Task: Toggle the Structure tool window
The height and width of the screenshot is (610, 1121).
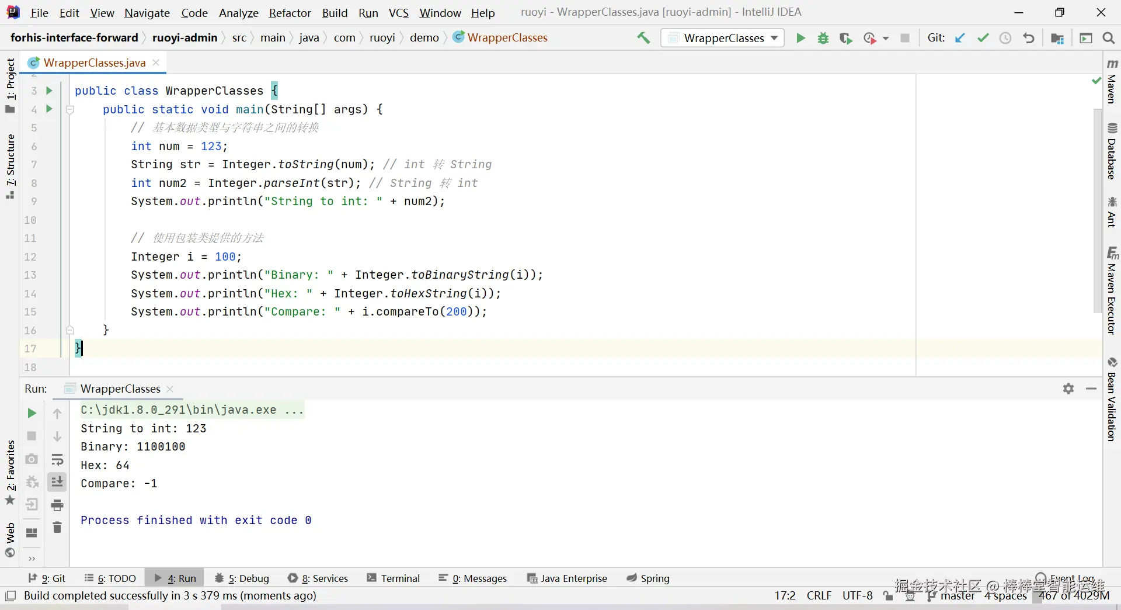Action: coord(10,167)
